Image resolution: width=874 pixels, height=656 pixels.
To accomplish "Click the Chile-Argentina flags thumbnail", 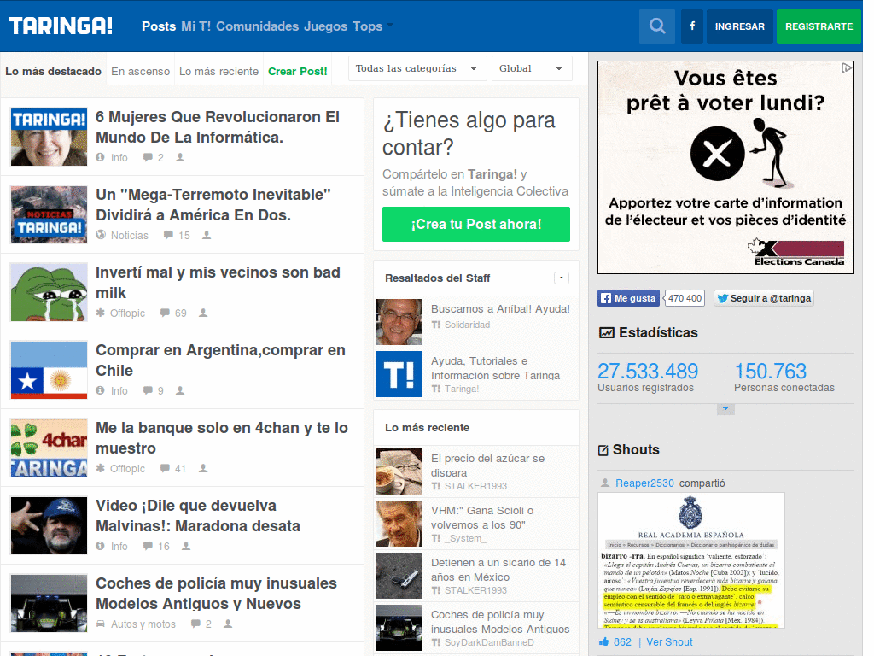I will (49, 370).
